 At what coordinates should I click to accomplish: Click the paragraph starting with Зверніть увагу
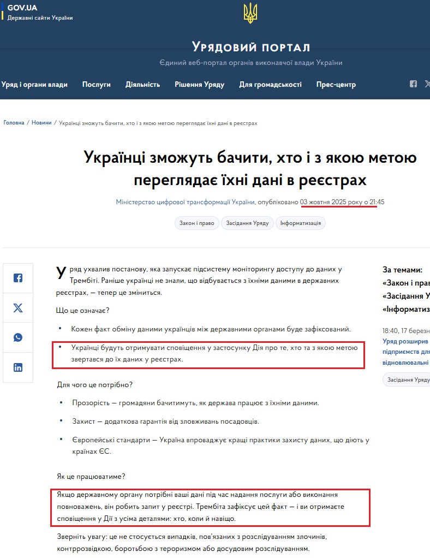pyautogui.click(x=192, y=543)
